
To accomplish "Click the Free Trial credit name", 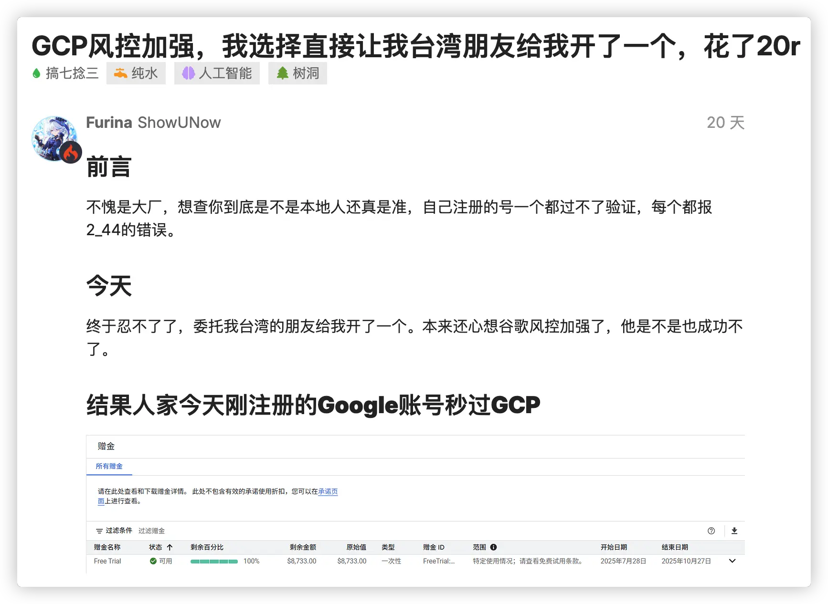I will point(107,561).
